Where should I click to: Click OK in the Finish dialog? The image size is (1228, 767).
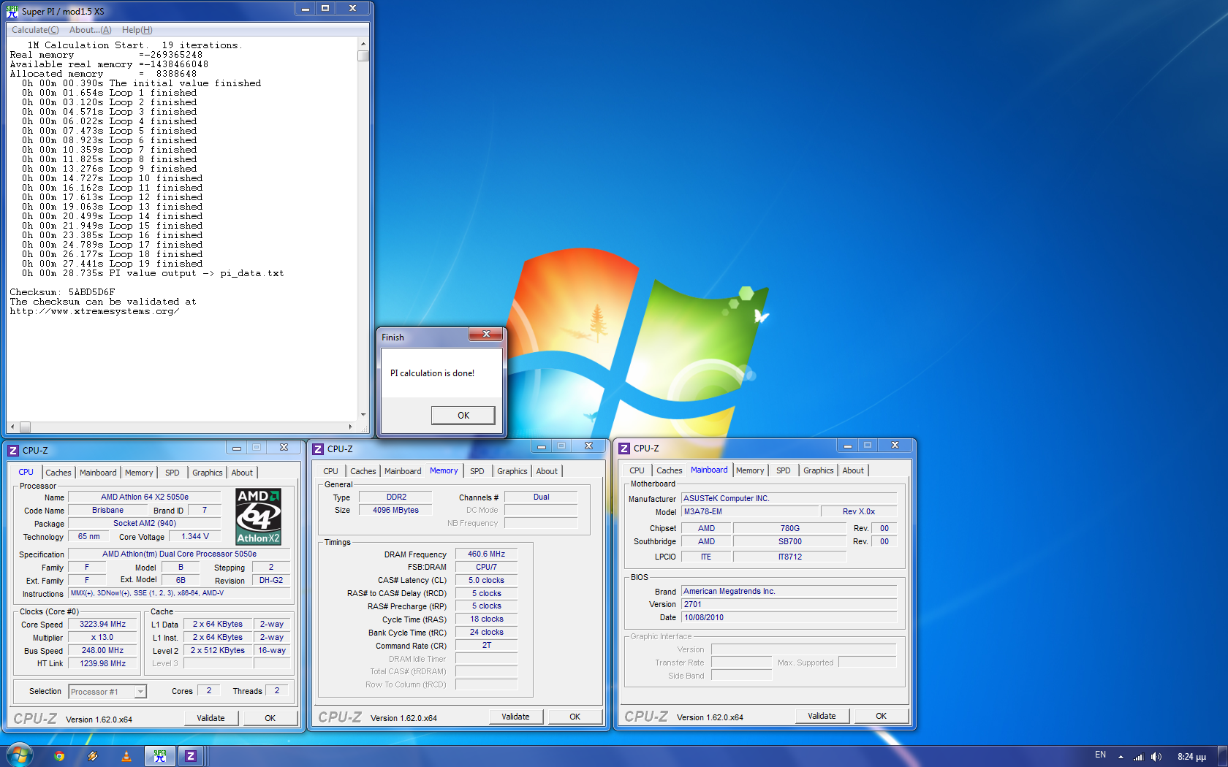tap(463, 415)
